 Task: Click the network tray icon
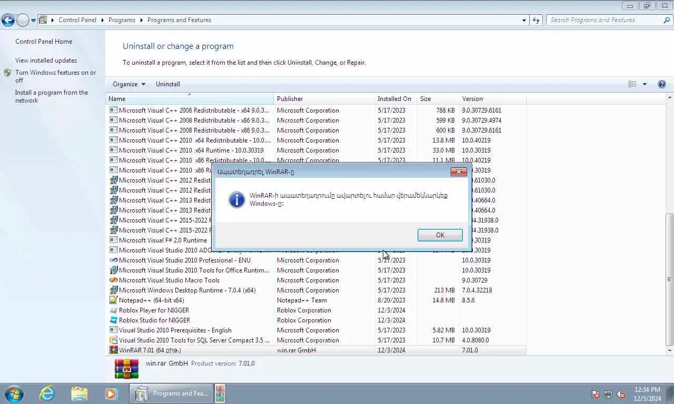tap(608, 394)
